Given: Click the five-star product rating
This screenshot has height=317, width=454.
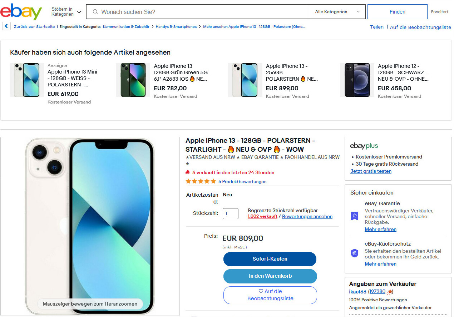Looking at the screenshot, I should coord(201,181).
